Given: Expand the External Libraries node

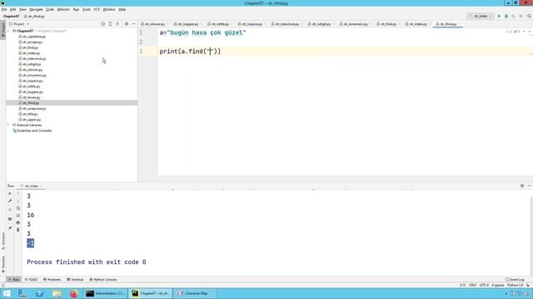Looking at the screenshot, I should pyautogui.click(x=8, y=125).
